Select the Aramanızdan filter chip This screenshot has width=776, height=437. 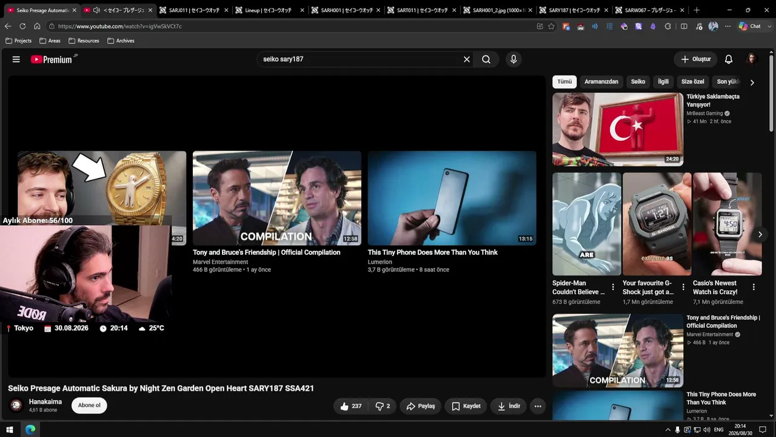(601, 82)
